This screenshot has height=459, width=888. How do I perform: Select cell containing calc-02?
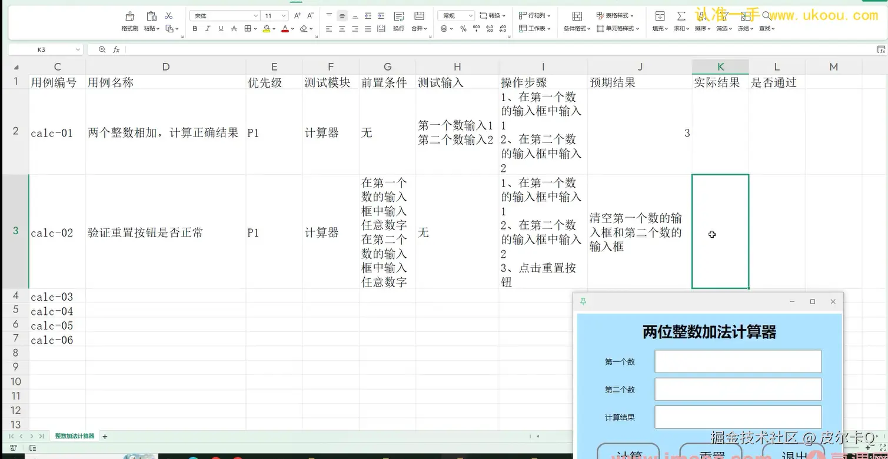pyautogui.click(x=57, y=232)
